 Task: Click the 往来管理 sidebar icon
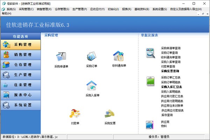pos(5,85)
